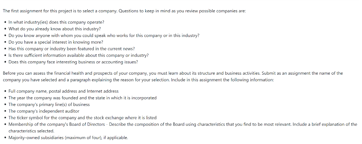Click the paragraph starting 'Before you can assess the financial health'
362x144 pixels.
pyautogui.click(x=173, y=77)
